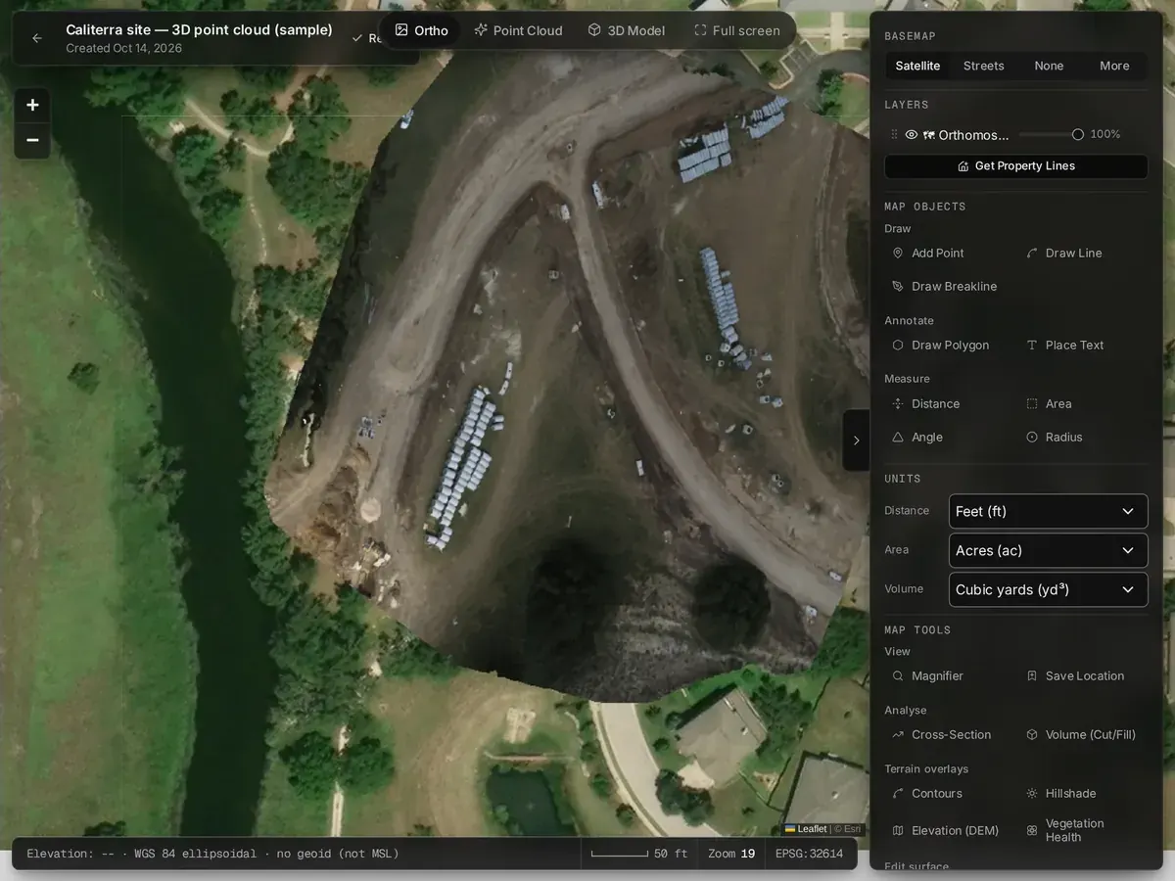The width and height of the screenshot is (1175, 881).
Task: Start the Distance measure tool
Action: (926, 403)
